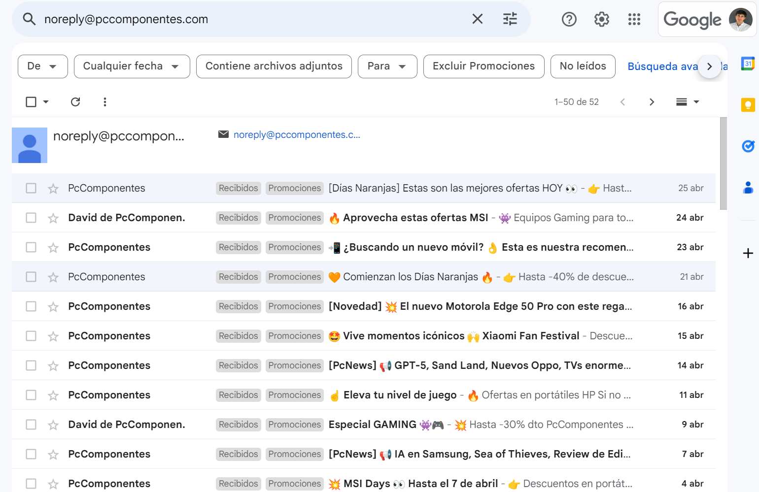Open the Motorola Edge 50 Pro email
Viewport: 759px width, 492px height.
pos(480,306)
